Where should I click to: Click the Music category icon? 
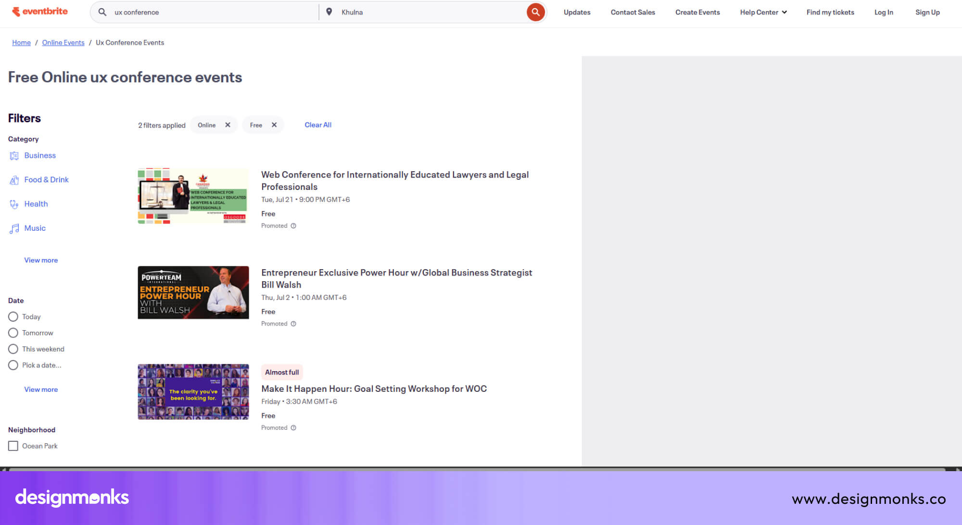[14, 228]
